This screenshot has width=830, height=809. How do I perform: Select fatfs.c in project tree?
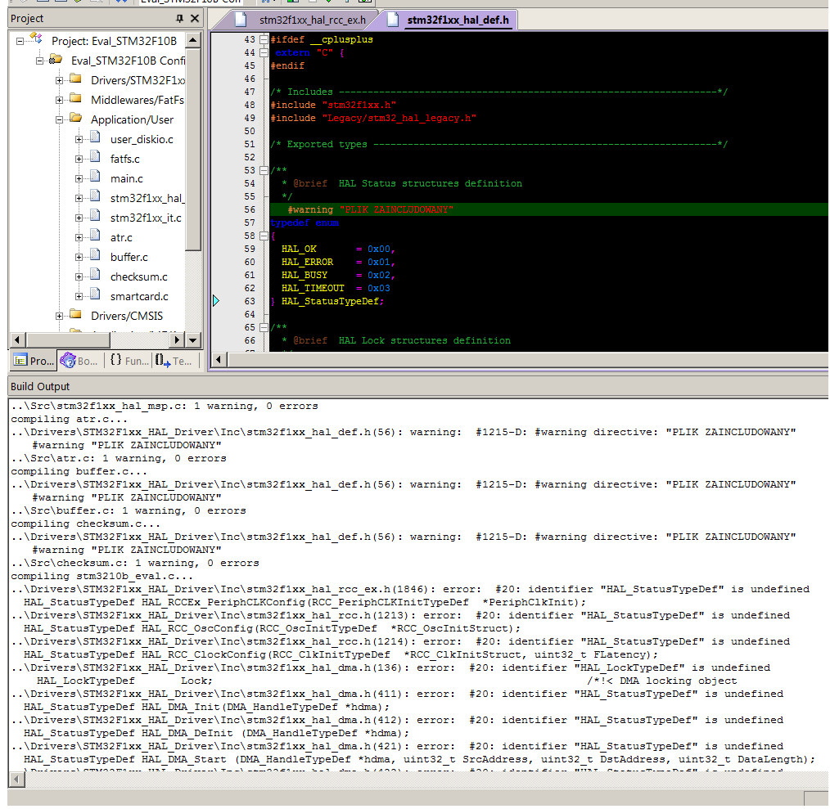(125, 159)
